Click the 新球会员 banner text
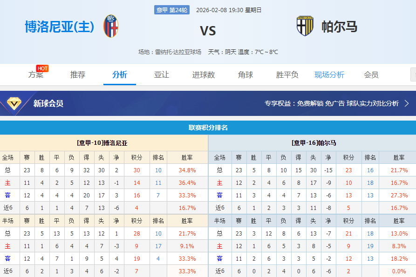Image resolution: width=416 pixels, height=277 pixels. coord(48,104)
